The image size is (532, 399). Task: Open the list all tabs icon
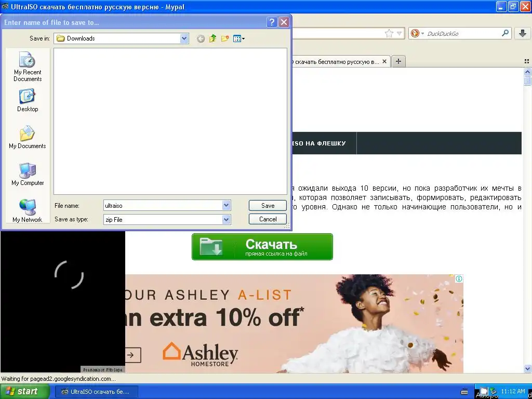pyautogui.click(x=527, y=61)
